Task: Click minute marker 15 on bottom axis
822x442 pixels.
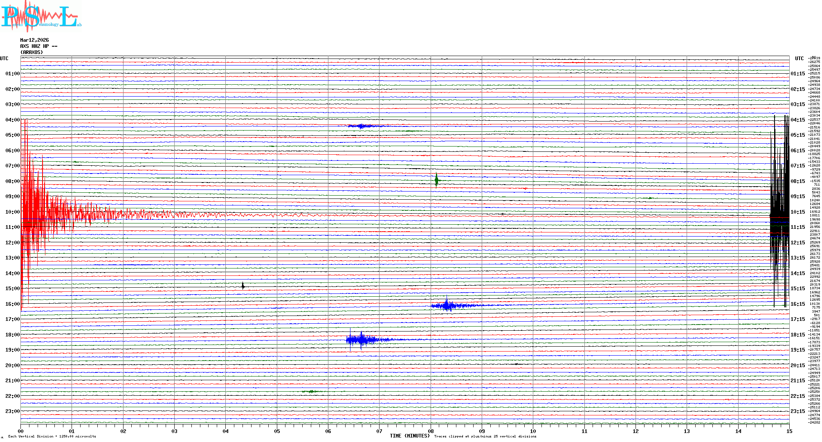Action: (x=789, y=431)
